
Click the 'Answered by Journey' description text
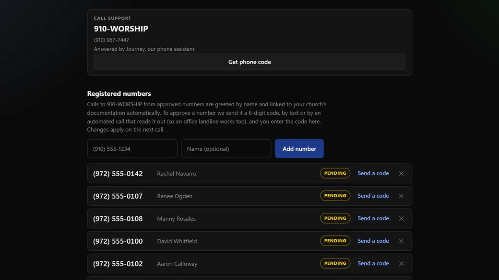(145, 49)
